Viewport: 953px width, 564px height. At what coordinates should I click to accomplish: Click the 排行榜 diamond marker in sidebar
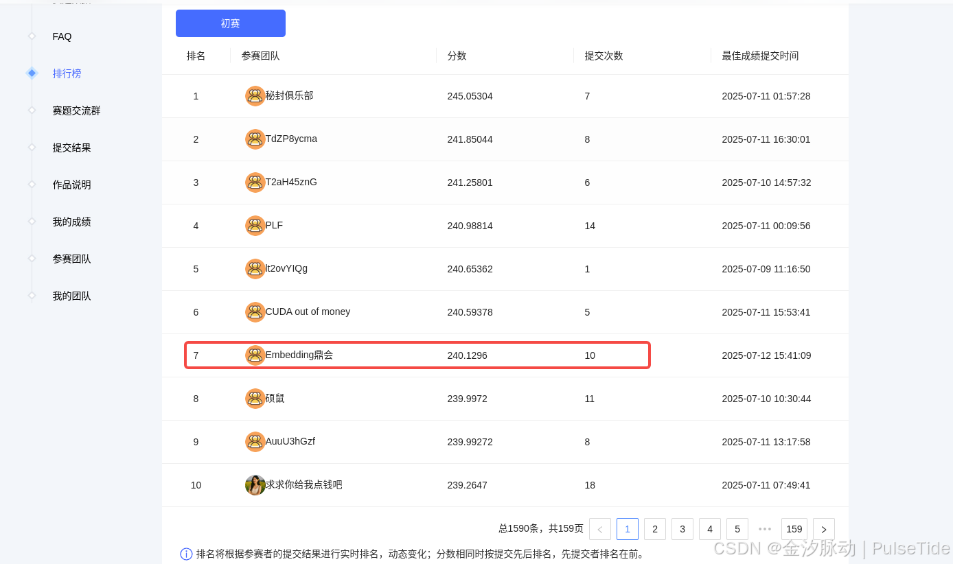tap(32, 73)
